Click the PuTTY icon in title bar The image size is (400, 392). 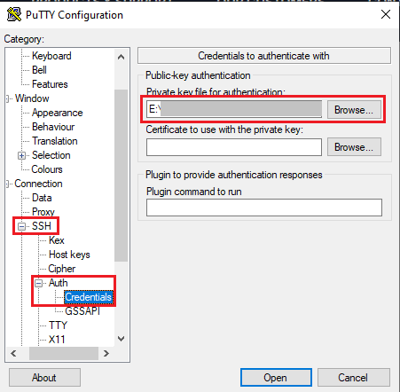click(14, 14)
